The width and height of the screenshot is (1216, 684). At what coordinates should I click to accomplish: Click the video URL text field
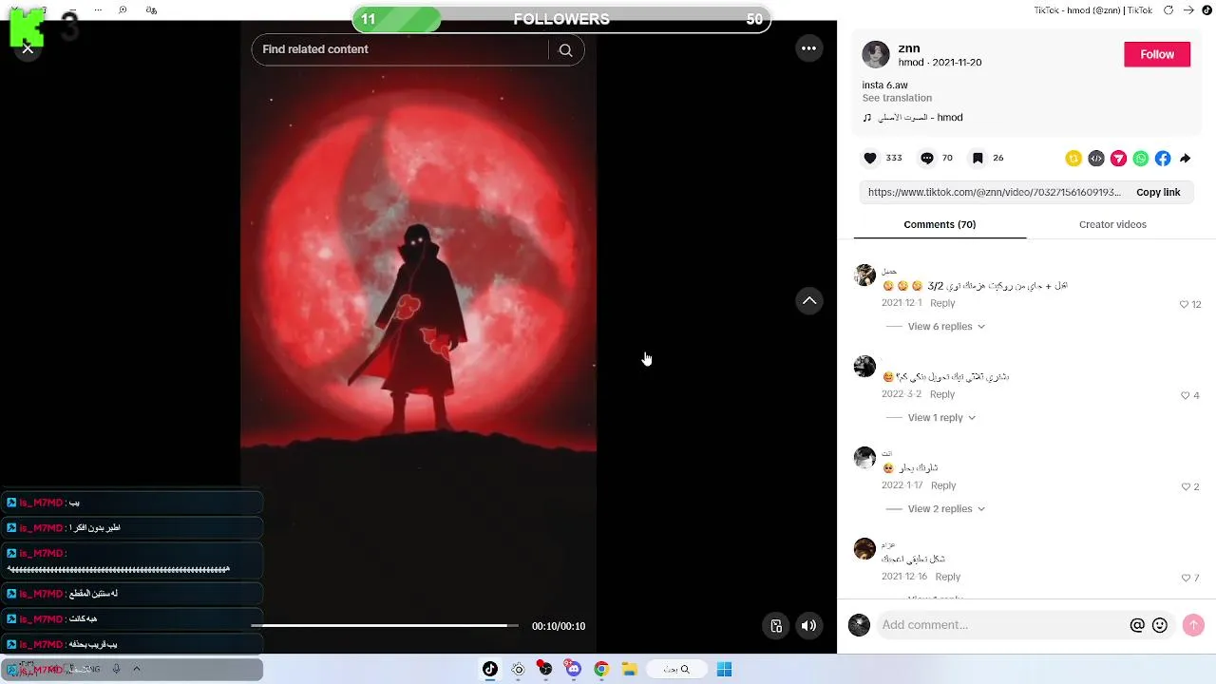995,192
